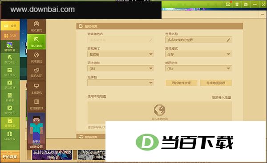This screenshot has width=267, height=163.
Task: Open the 组件中心 component center
Action: pos(10,72)
